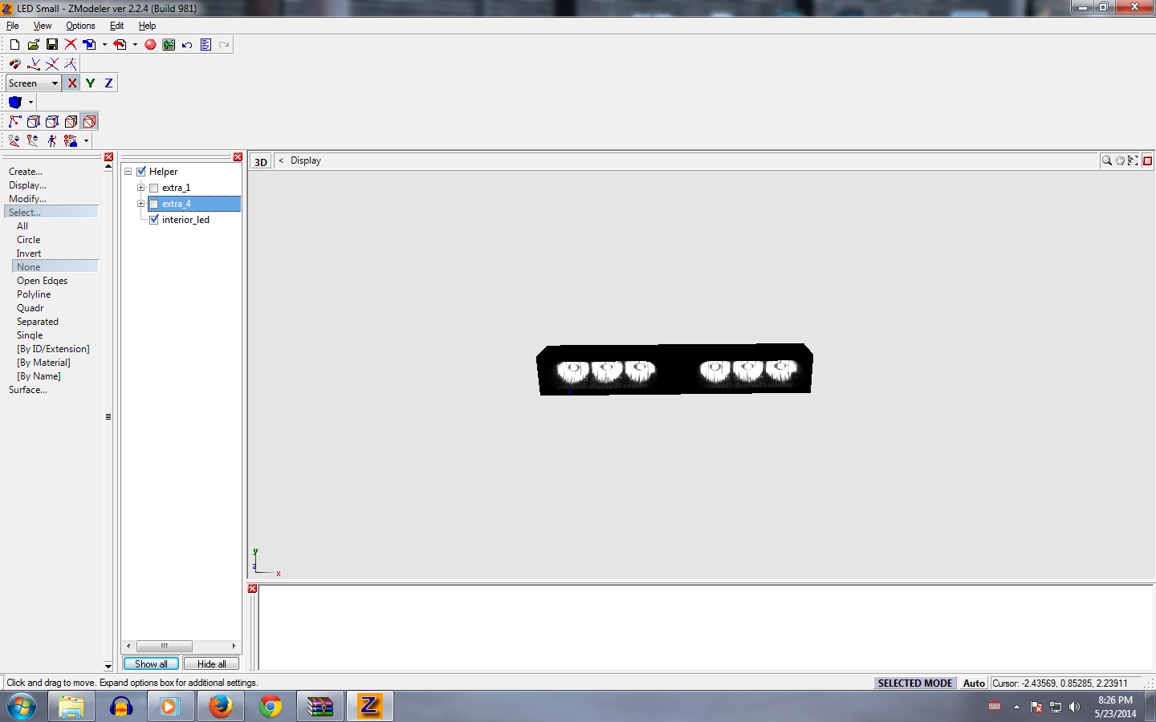Open the View menu
Viewport: 1156px width, 722px height.
pos(43,26)
